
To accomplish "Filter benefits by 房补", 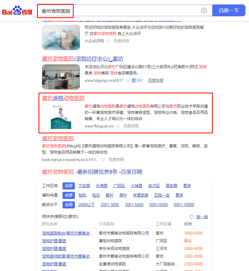I will coord(123,195).
